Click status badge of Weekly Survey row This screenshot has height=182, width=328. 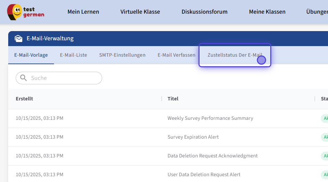pyautogui.click(x=324, y=118)
